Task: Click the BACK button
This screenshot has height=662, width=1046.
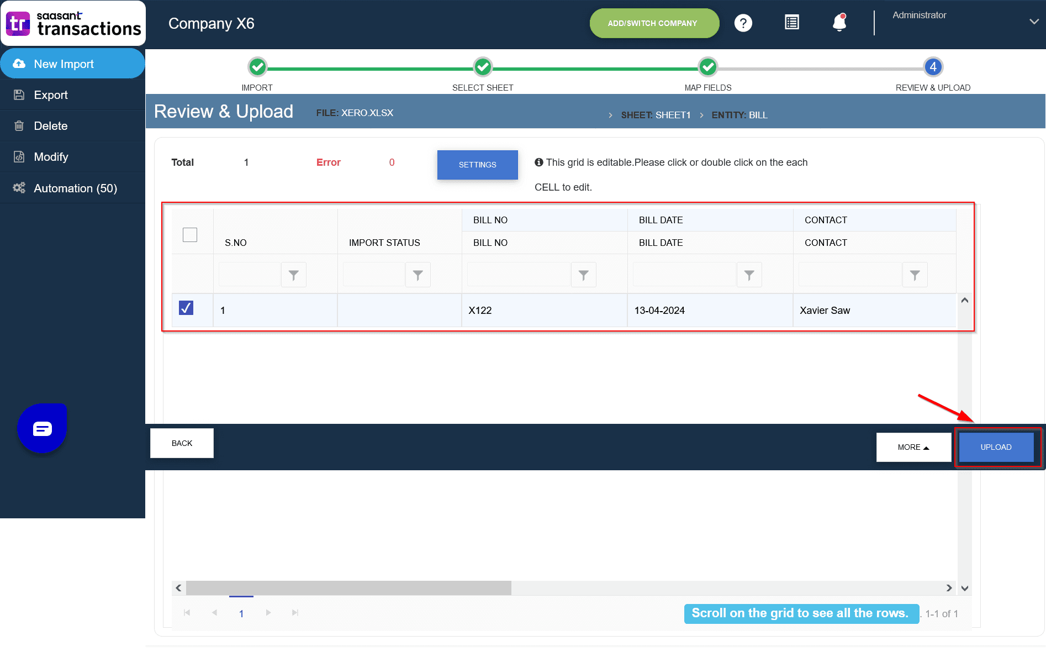Action: click(182, 443)
